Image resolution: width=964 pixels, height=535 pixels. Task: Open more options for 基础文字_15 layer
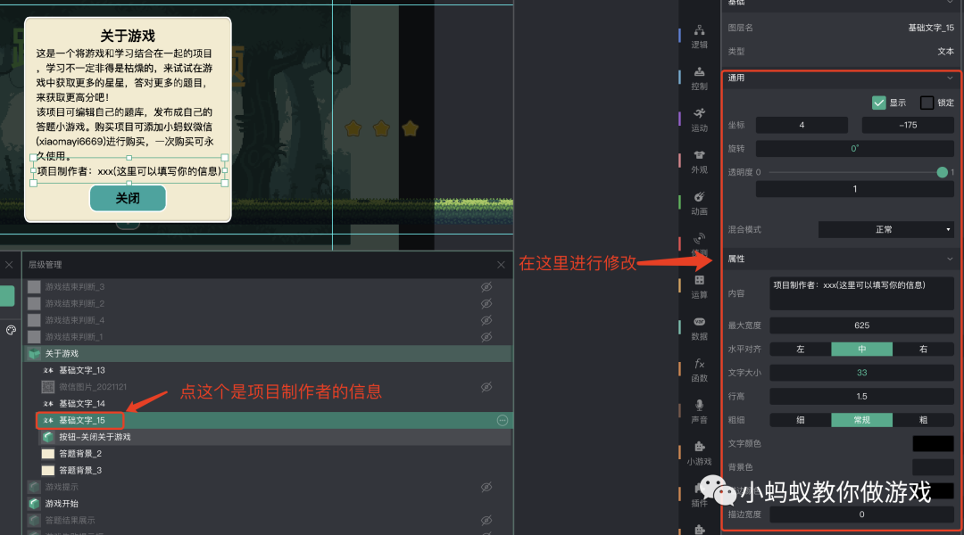503,420
